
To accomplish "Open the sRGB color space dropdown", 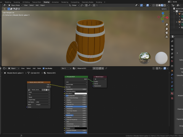I will tap(43, 102).
